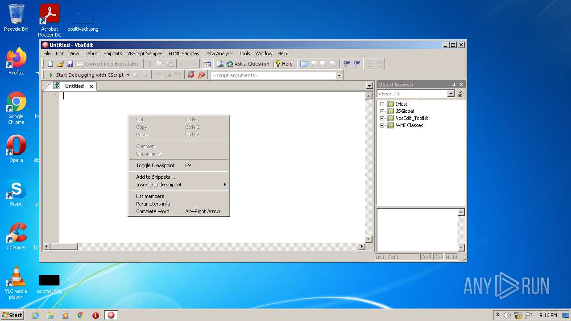This screenshot has width=571, height=321.
Task: Click the step over debug icon
Action: point(168,75)
